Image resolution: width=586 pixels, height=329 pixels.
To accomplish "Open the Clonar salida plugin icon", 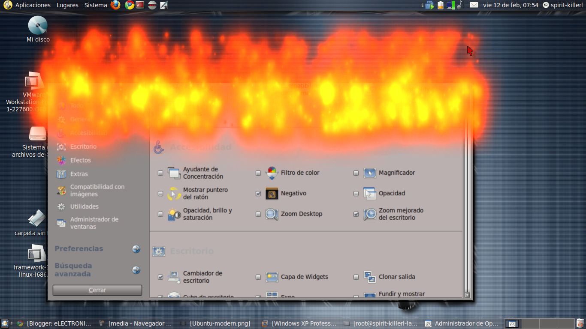I will coord(370,277).
